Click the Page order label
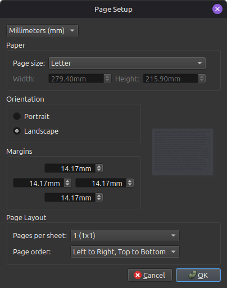227x288 pixels. (31, 252)
